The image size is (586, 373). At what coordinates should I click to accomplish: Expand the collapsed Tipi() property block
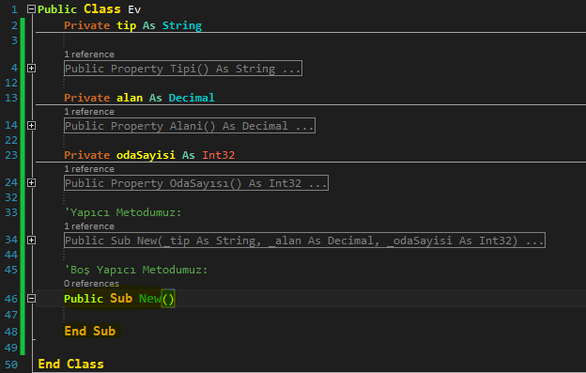click(31, 68)
